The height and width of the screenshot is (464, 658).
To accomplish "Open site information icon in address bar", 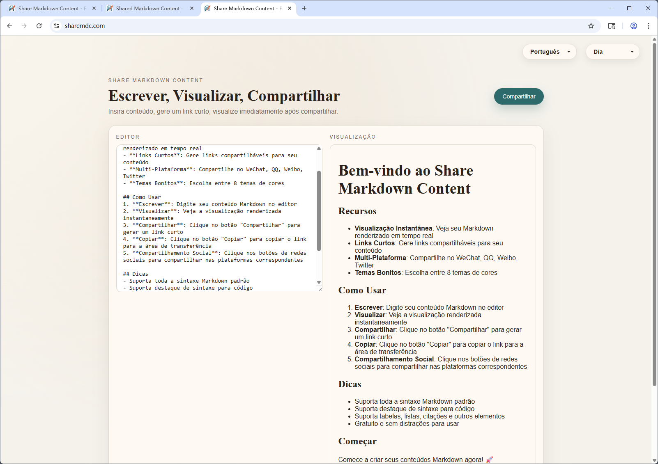I will point(56,25).
